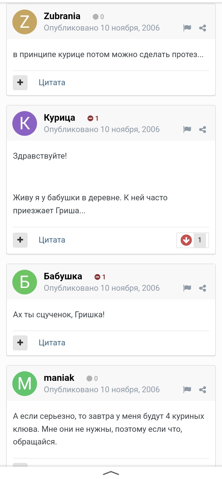
Task: Share Zubrania's post via share icon
Action: tap(203, 28)
